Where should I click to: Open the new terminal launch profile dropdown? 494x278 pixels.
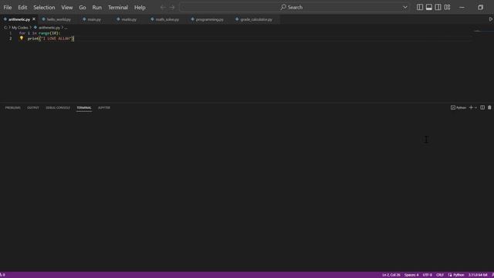[475, 108]
